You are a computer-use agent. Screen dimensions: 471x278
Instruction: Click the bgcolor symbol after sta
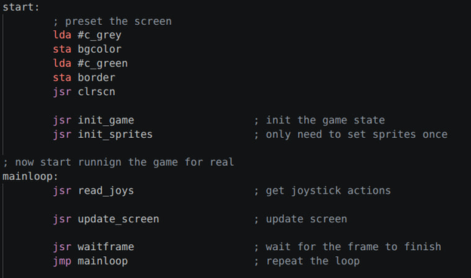point(100,49)
